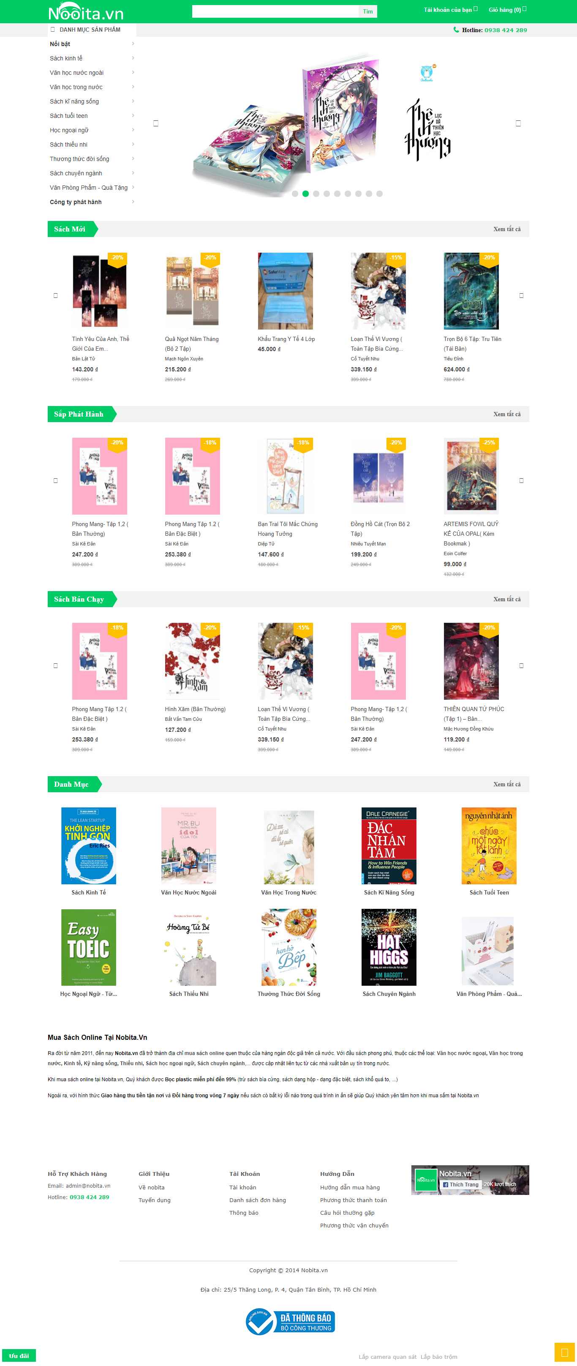Click the banner slider previous arrow
577x1366 pixels.
[156, 123]
